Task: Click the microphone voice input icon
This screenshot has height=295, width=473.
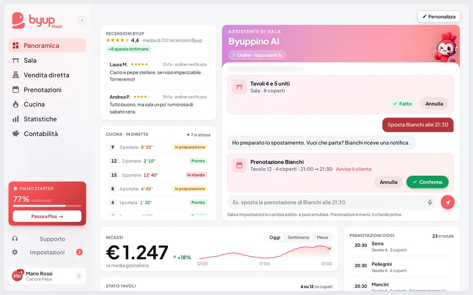Action: tap(430, 202)
